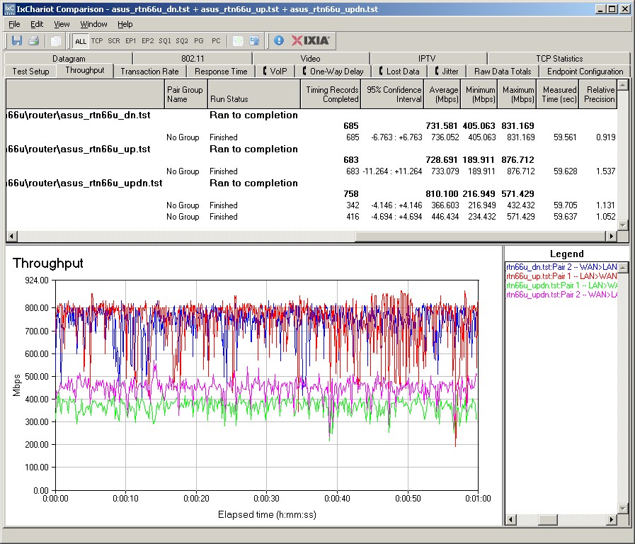
Task: Switch to the 802.11 tab
Action: click(x=193, y=59)
